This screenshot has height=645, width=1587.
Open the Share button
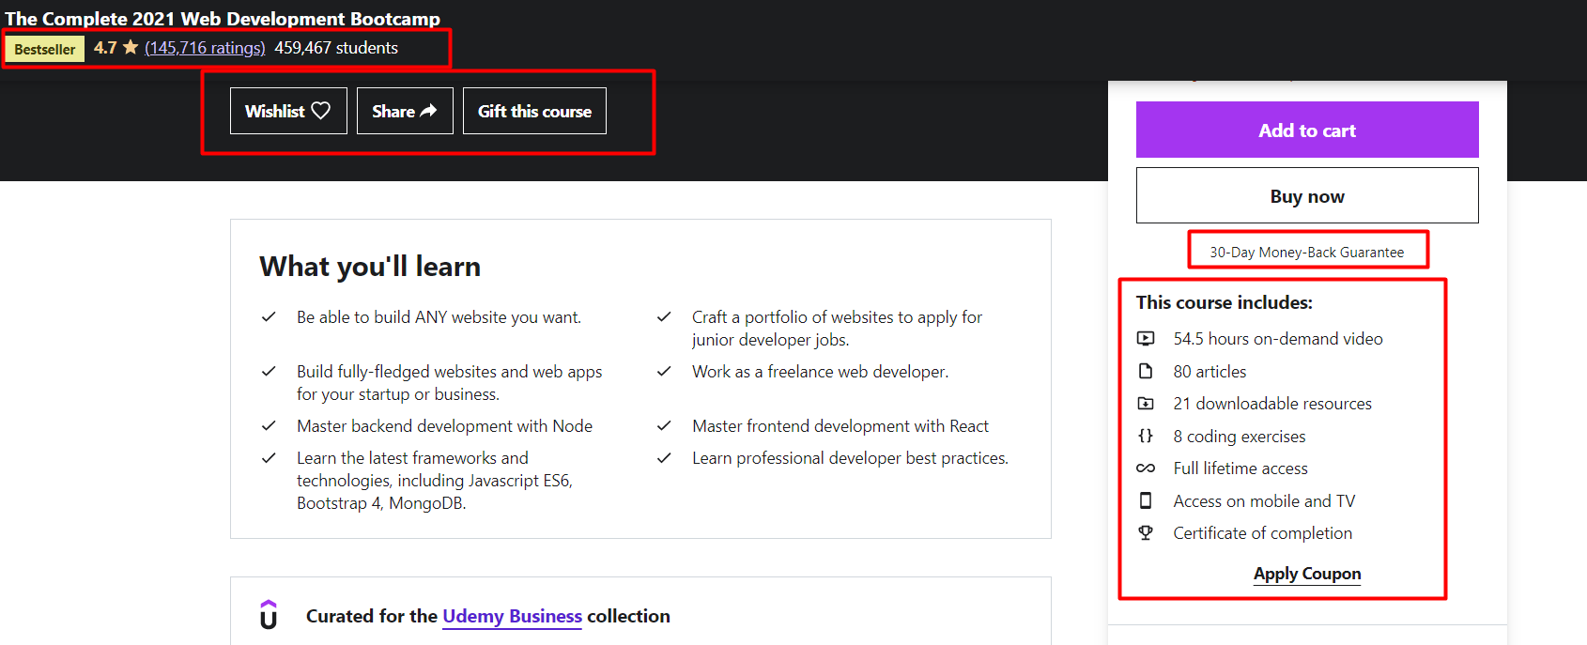(405, 111)
